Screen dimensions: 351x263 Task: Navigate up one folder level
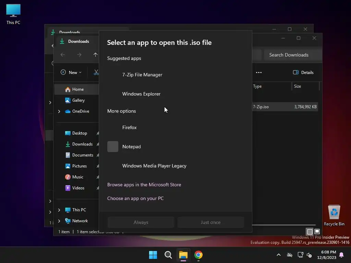click(x=95, y=55)
